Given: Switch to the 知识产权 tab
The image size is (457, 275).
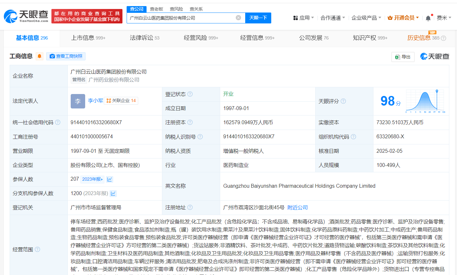Looking at the screenshot, I should 370,38.
